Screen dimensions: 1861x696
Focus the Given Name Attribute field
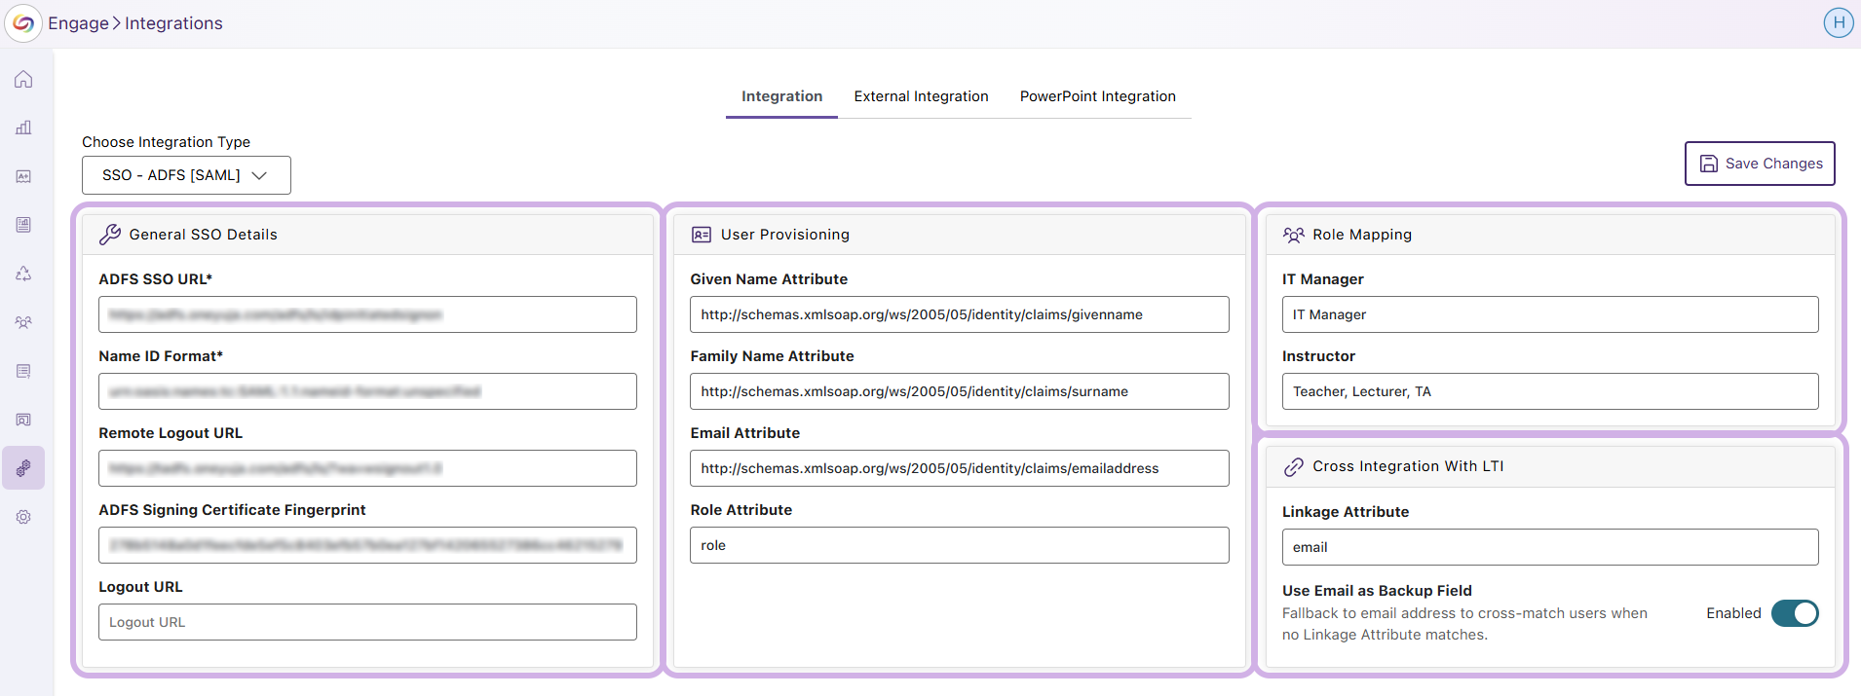click(959, 314)
